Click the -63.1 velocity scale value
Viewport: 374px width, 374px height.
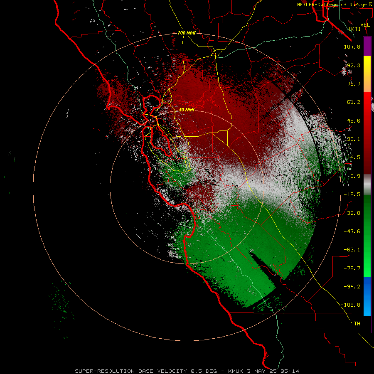(x=352, y=250)
